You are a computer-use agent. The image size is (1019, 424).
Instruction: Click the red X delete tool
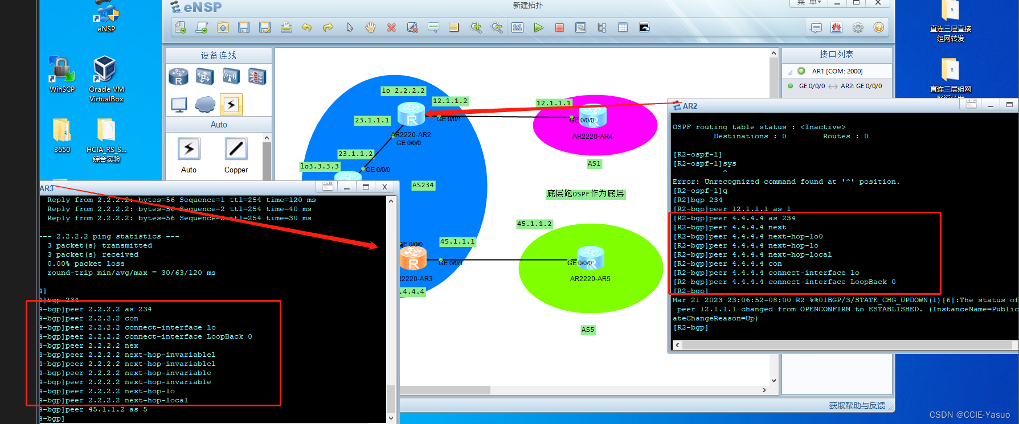pos(391,27)
